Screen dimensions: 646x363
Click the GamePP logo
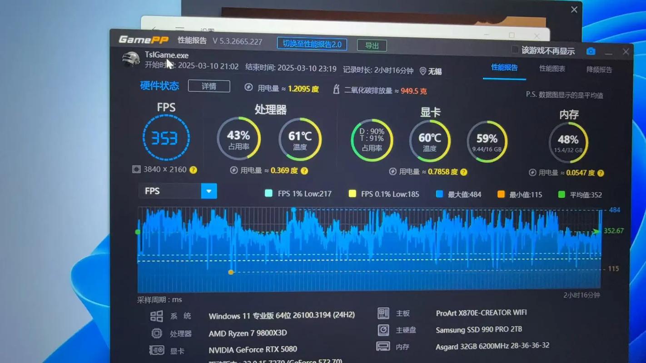pyautogui.click(x=143, y=40)
